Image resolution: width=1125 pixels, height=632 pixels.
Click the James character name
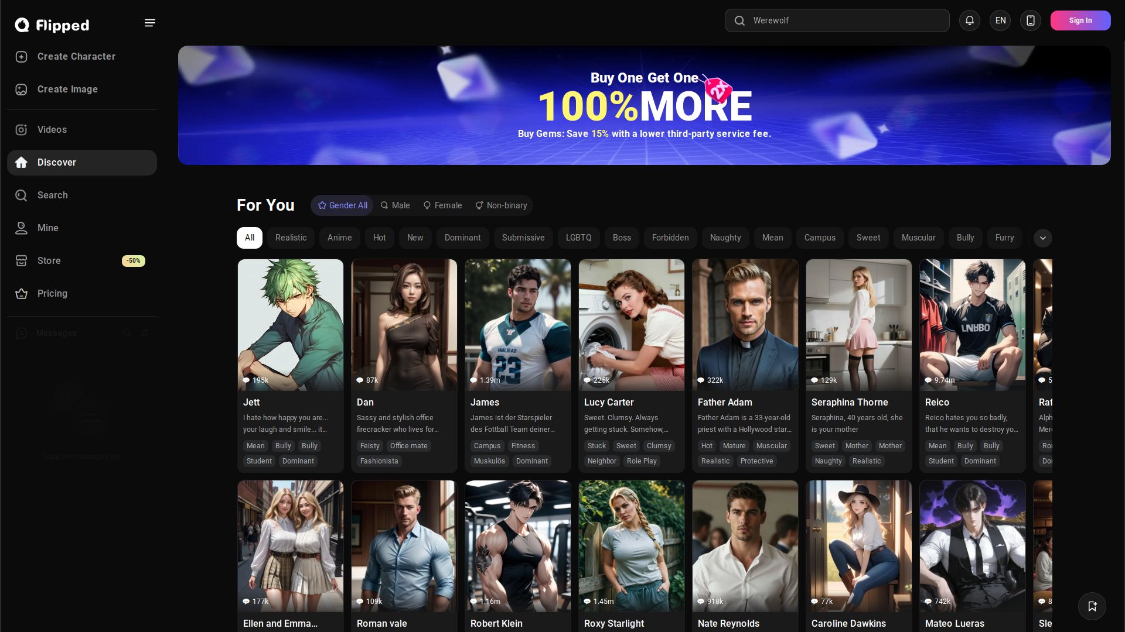(x=485, y=403)
